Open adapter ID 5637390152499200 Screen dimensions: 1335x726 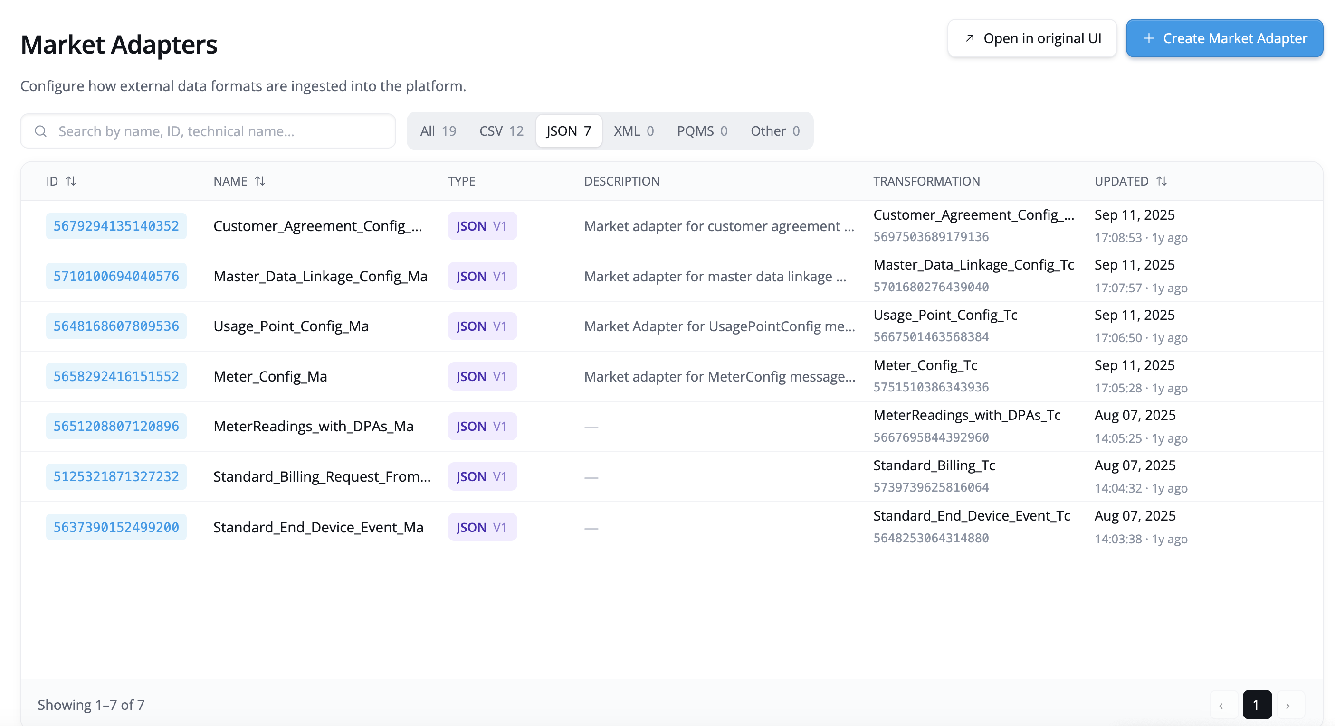pos(116,527)
